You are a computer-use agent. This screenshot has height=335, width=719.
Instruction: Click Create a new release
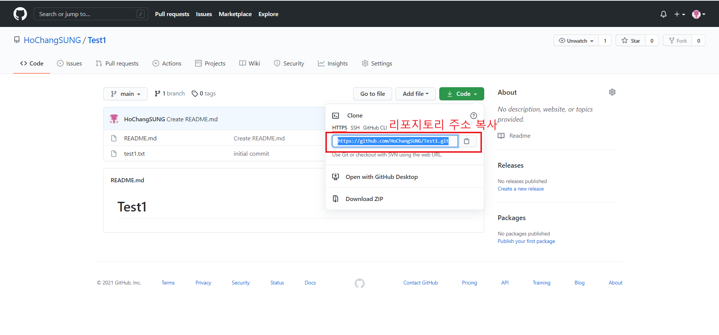pos(521,189)
